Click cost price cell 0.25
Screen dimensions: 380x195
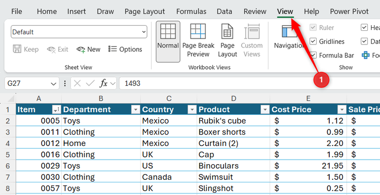click(308, 188)
